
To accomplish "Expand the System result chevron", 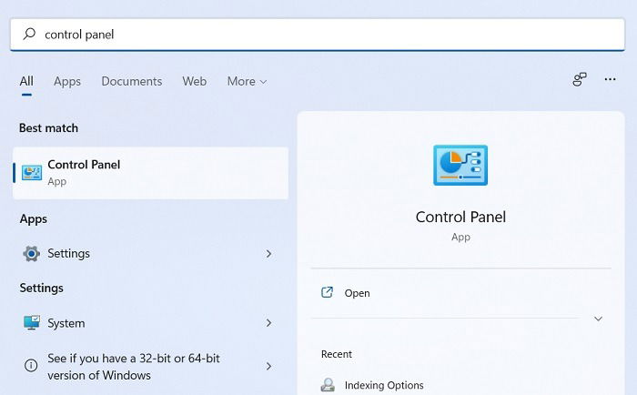I will click(268, 323).
